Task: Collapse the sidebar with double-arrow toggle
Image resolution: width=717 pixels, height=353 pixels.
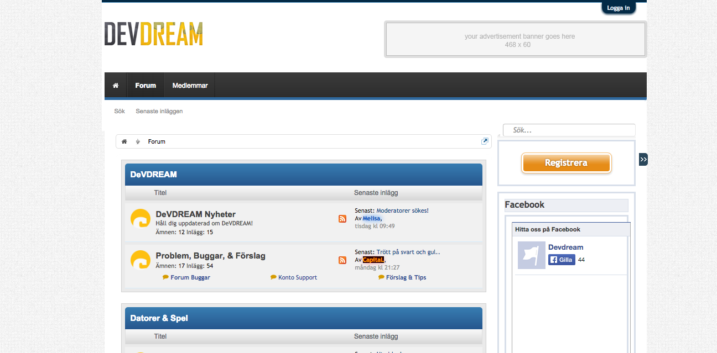Action: coord(643,159)
